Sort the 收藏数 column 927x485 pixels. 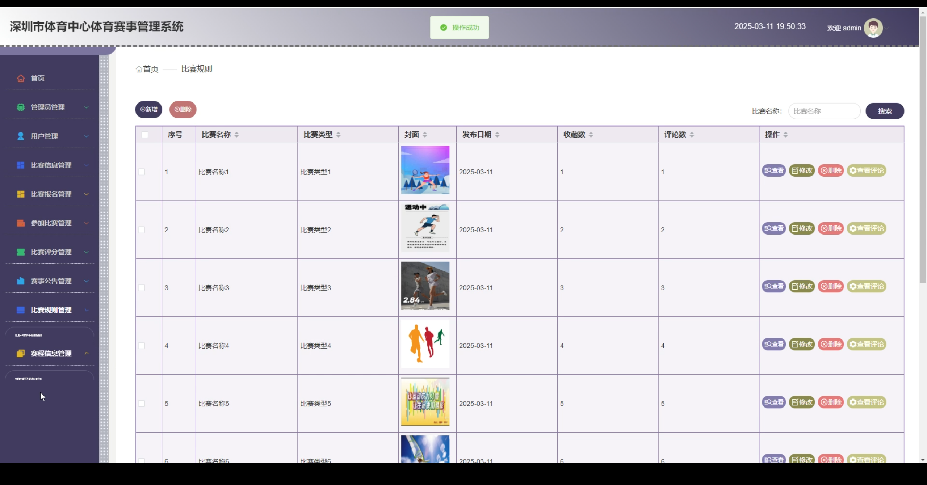pos(591,135)
